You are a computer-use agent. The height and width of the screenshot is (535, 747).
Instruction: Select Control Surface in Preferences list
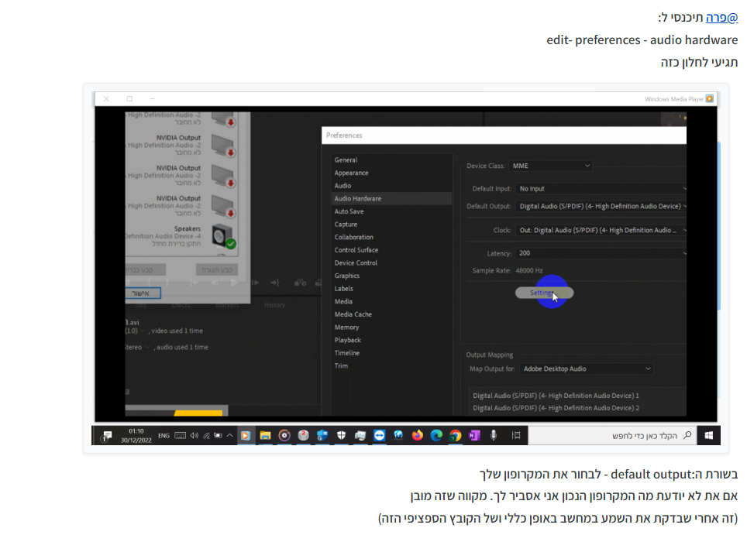(356, 250)
